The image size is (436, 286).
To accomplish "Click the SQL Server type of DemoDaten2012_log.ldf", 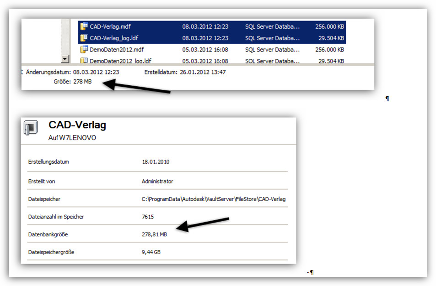I will coord(273,61).
